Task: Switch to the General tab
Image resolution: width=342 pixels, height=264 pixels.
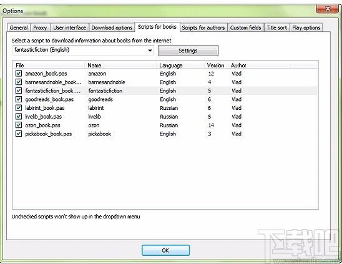Action: click(19, 27)
